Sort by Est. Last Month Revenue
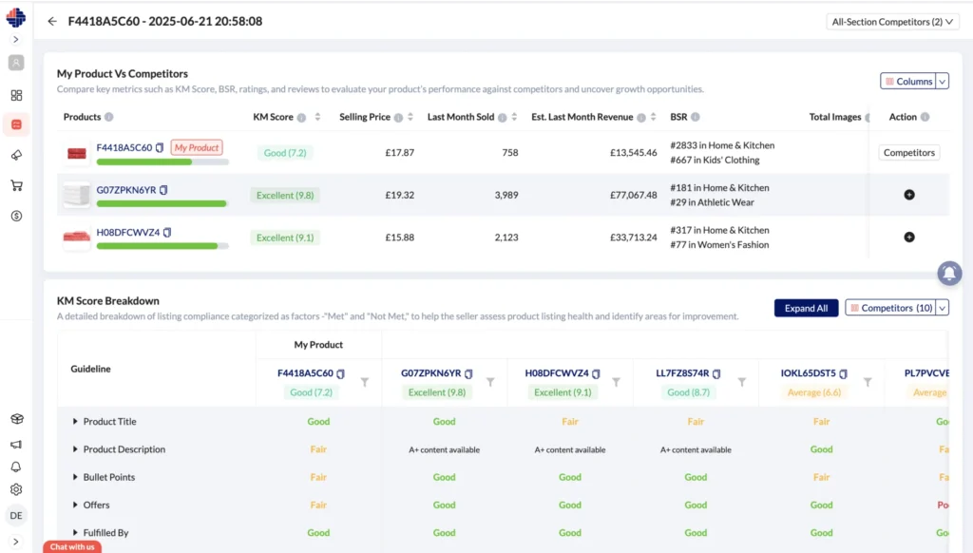This screenshot has height=553, width=973. (654, 117)
